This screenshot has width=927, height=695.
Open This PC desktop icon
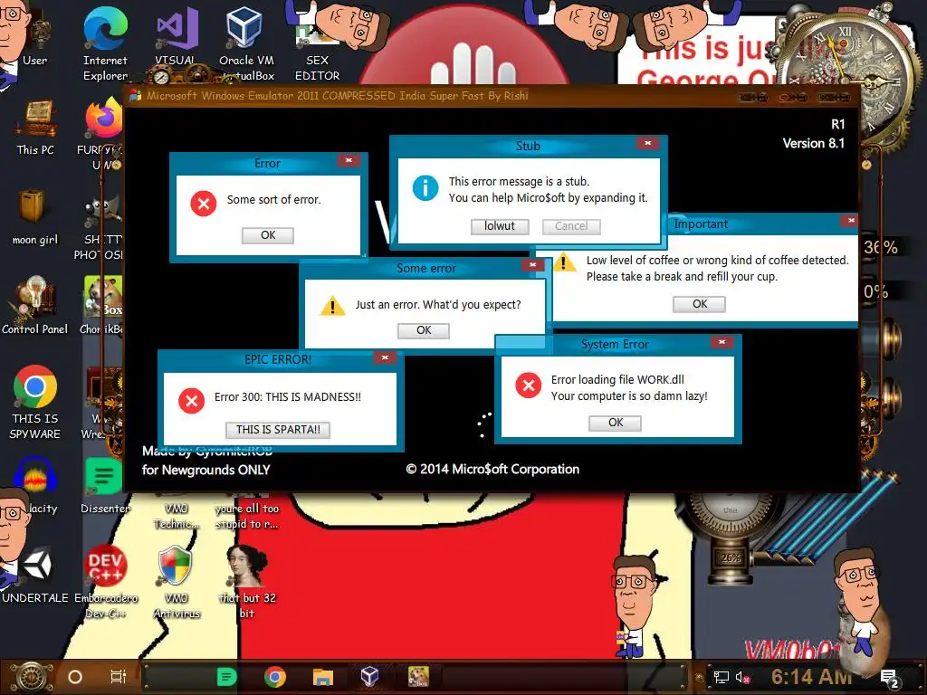coord(35,127)
